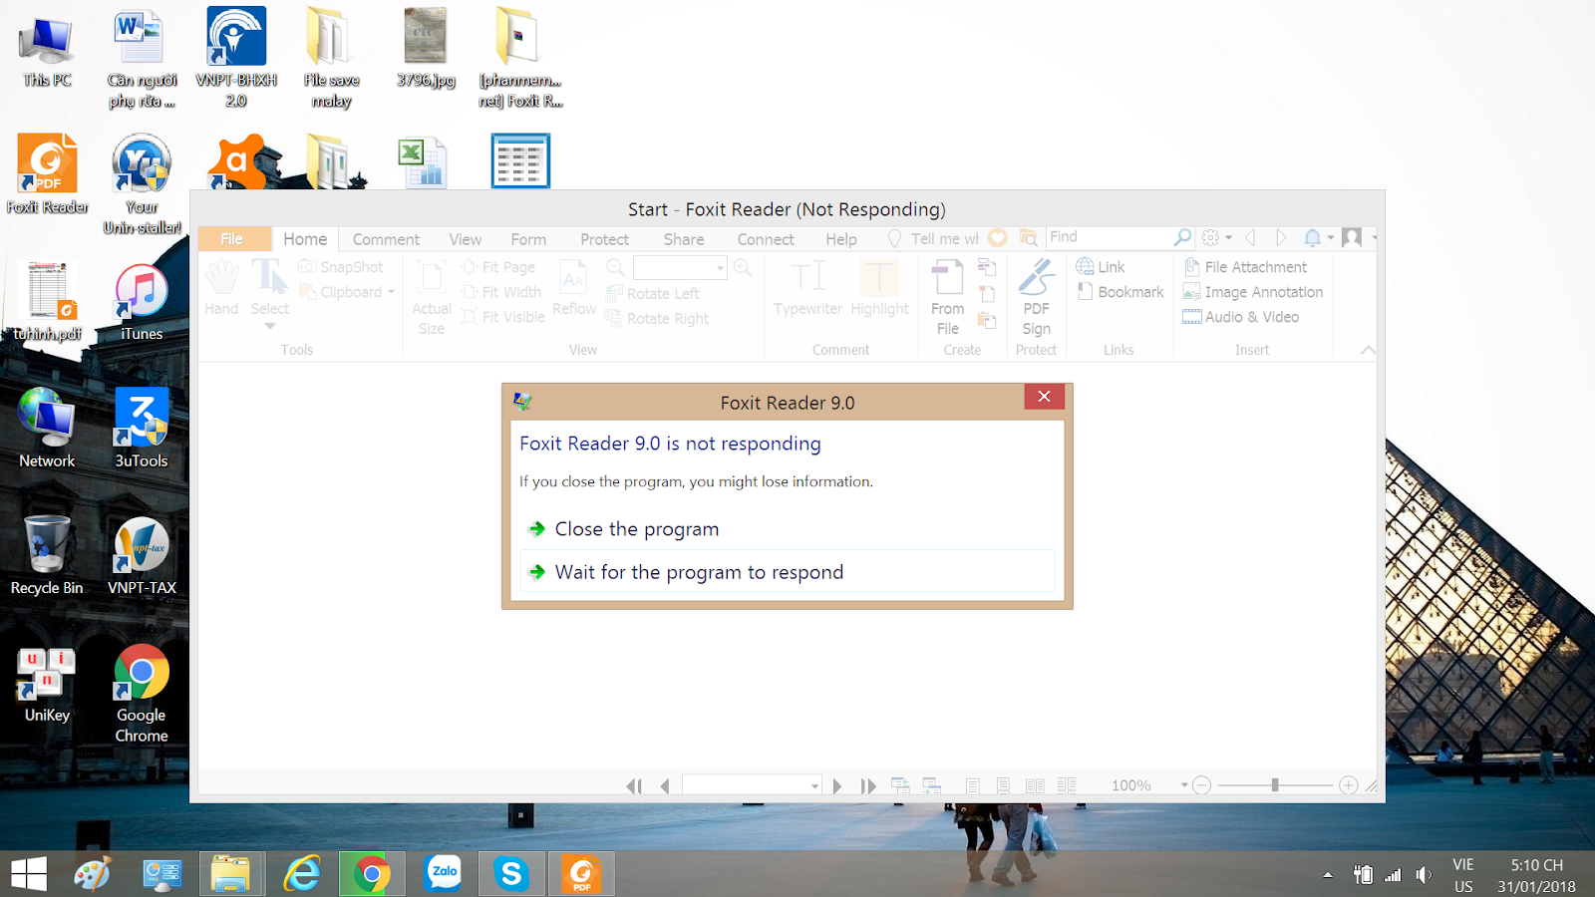1595x897 pixels.
Task: Click Foxit Reader taskbar icon
Action: (581, 874)
